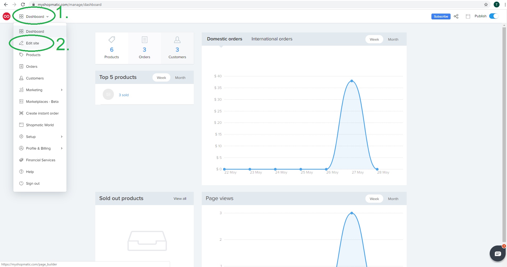Click the Subscribe button

[x=441, y=16]
